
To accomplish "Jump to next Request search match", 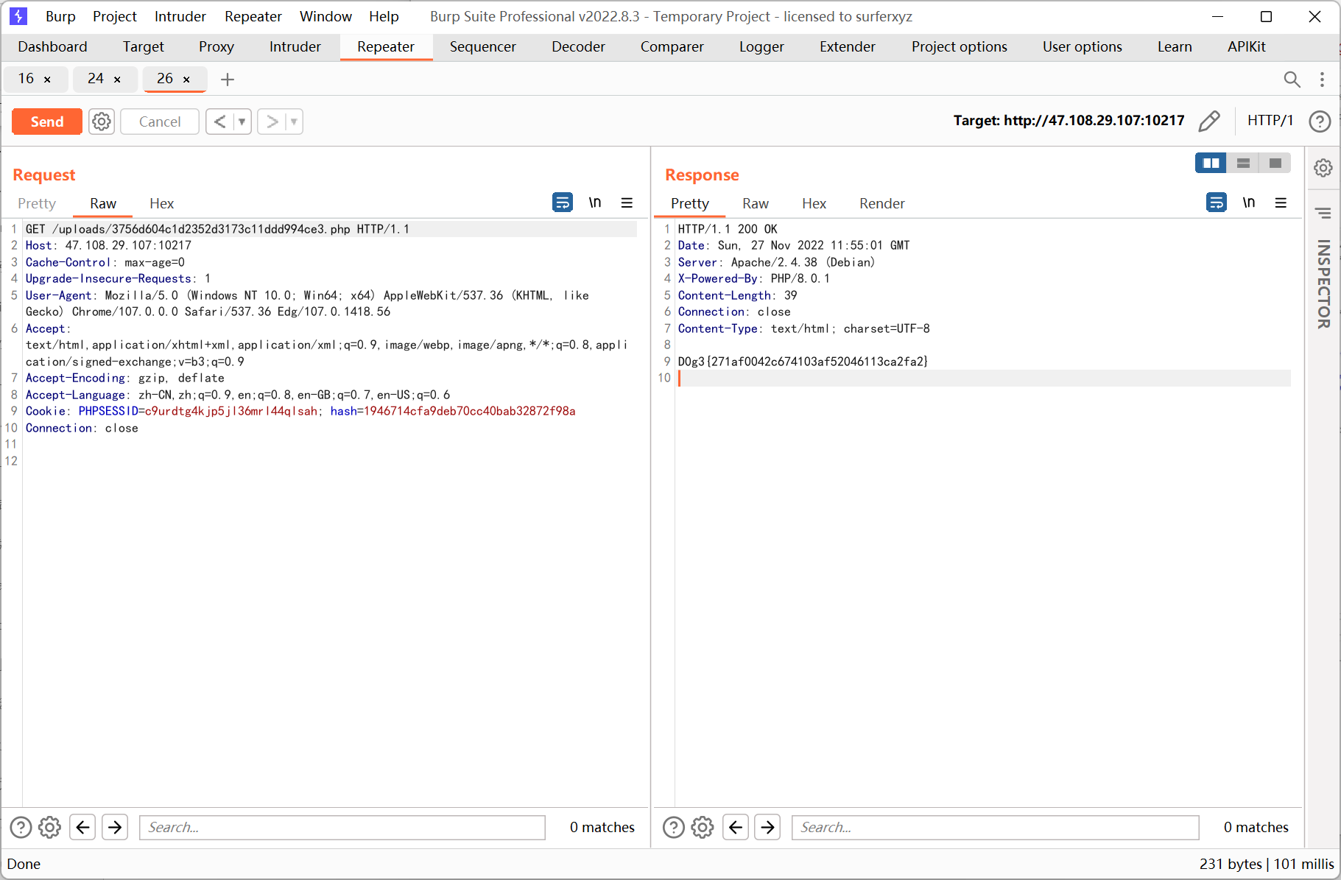I will [x=115, y=827].
